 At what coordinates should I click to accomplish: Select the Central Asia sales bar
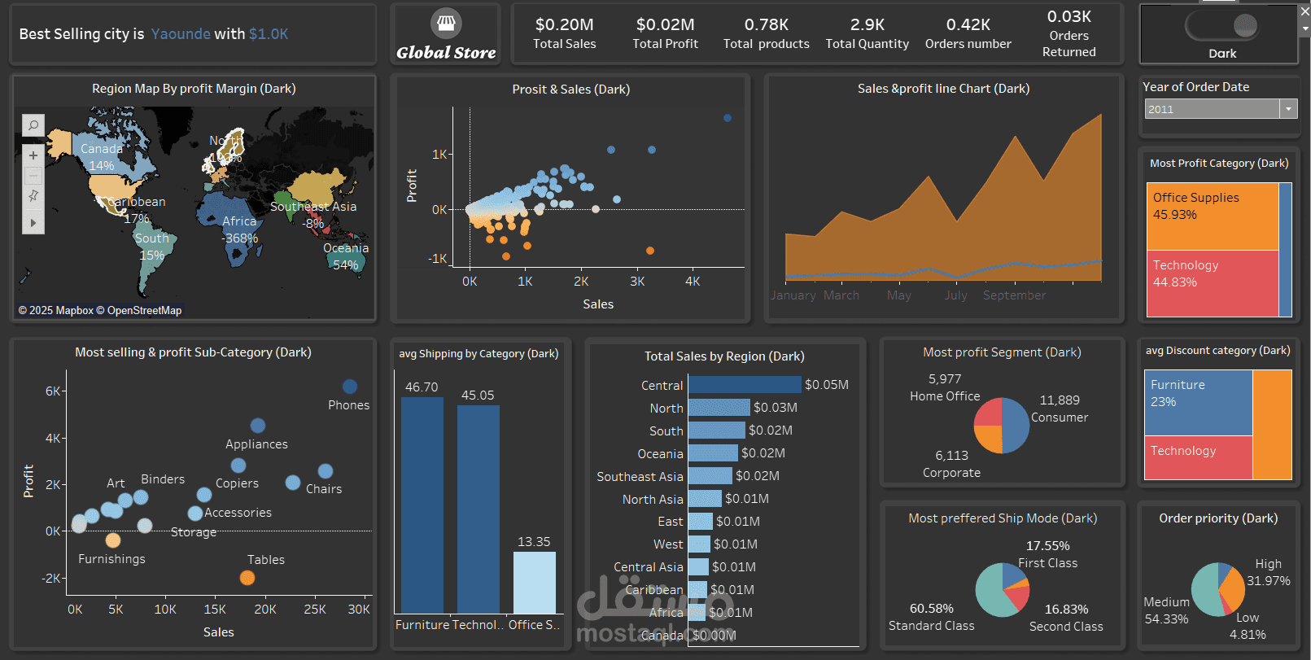coord(698,566)
